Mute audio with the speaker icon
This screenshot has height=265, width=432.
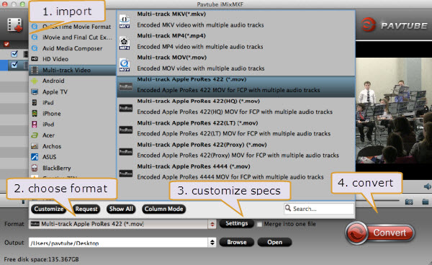[427, 187]
